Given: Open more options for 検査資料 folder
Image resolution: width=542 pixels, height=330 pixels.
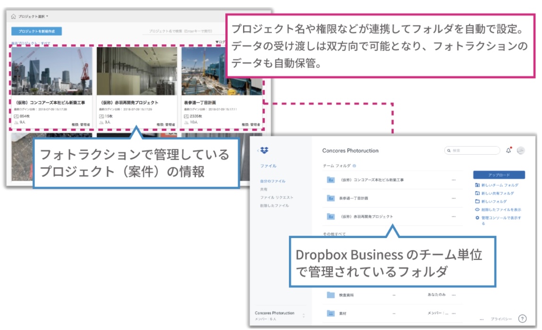Looking at the screenshot, I should (454, 295).
